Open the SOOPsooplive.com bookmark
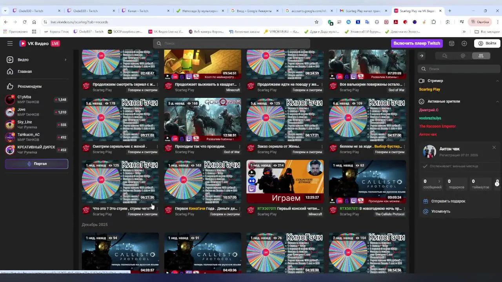502x282 pixels. pyautogui.click(x=125, y=32)
